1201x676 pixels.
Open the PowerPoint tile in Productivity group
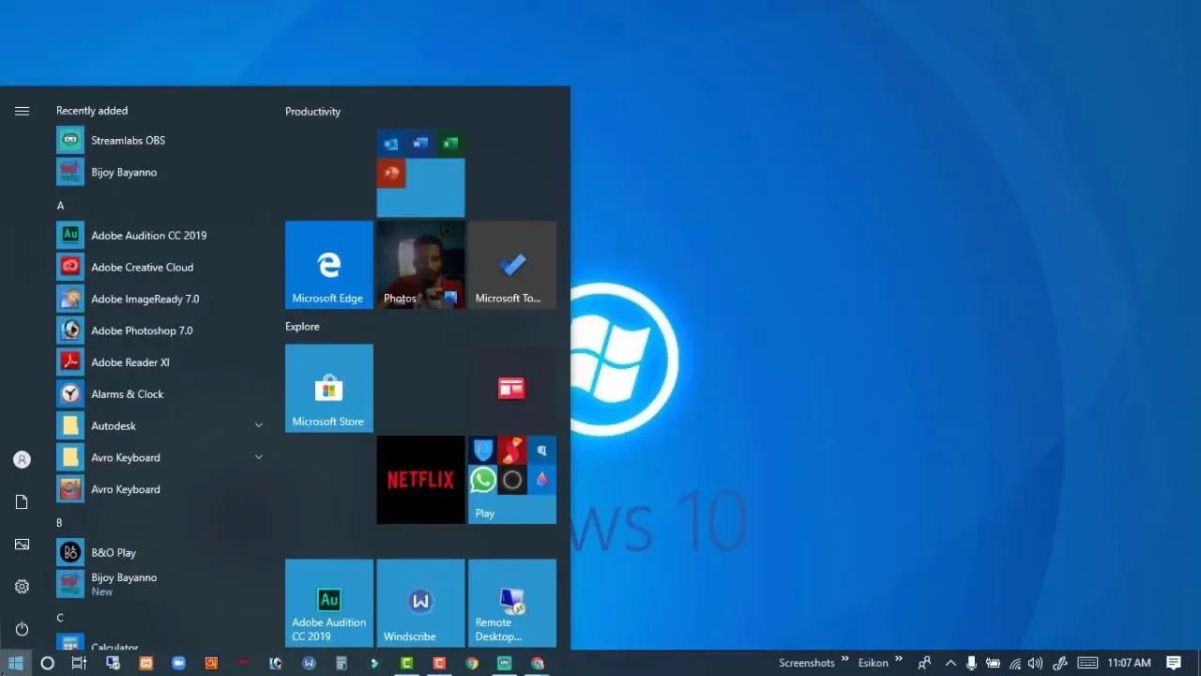pyautogui.click(x=391, y=173)
